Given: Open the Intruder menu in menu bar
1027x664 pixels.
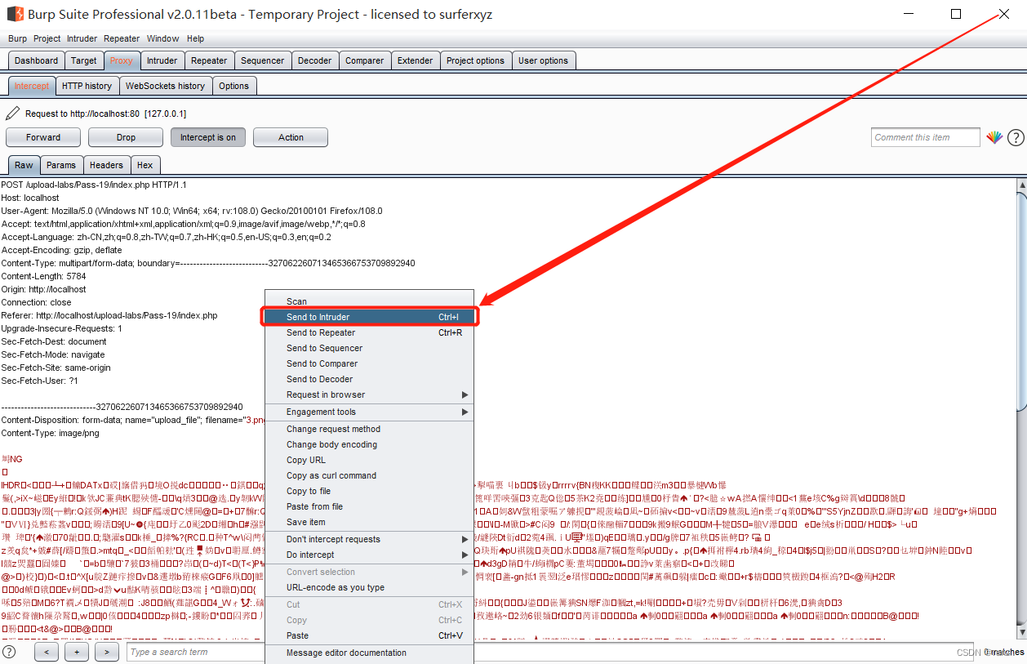Looking at the screenshot, I should [x=82, y=38].
